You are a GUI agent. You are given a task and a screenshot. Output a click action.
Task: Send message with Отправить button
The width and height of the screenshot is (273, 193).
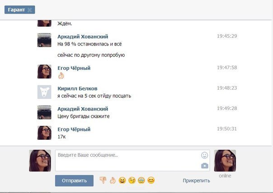(x=74, y=181)
